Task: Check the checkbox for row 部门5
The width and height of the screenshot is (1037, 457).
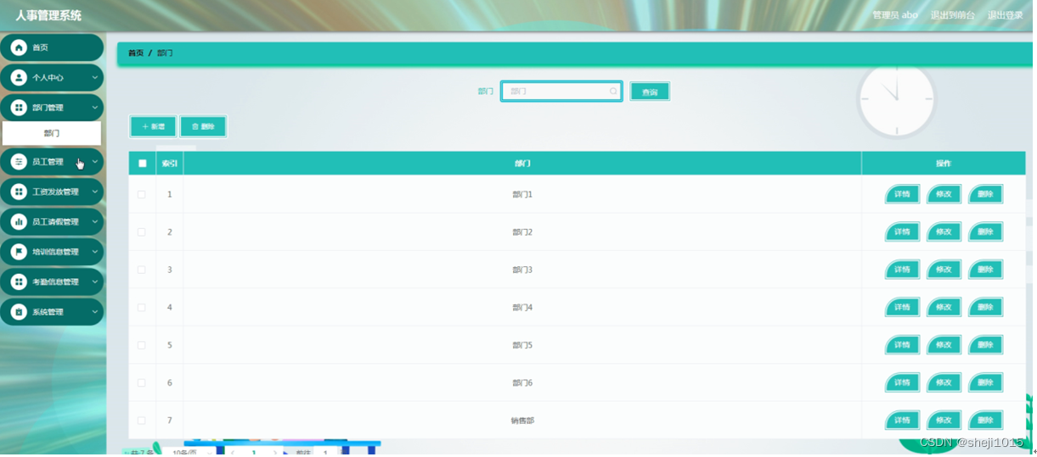Action: tap(142, 345)
